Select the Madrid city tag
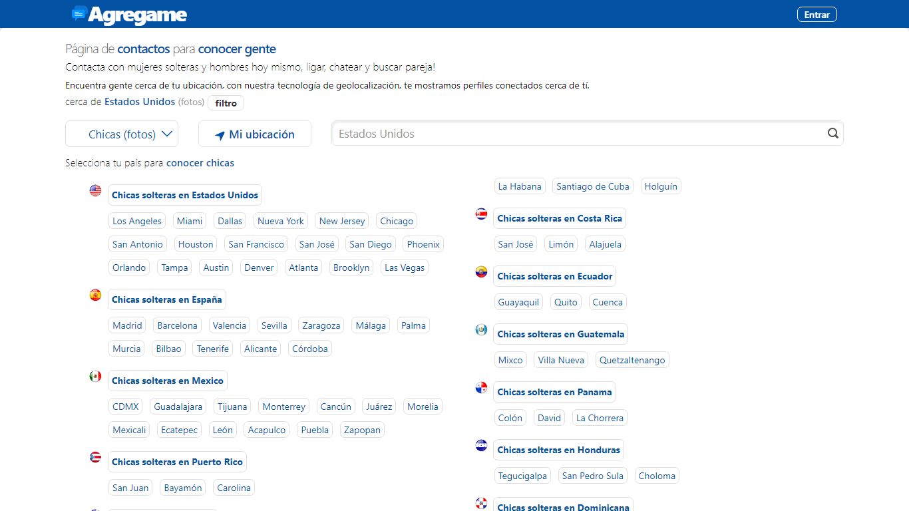The width and height of the screenshot is (909, 511). point(127,325)
